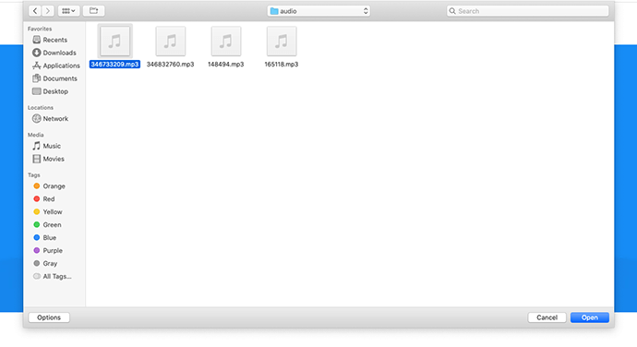Filter by the Orange tag
Screen dimensions: 637x347
point(54,186)
